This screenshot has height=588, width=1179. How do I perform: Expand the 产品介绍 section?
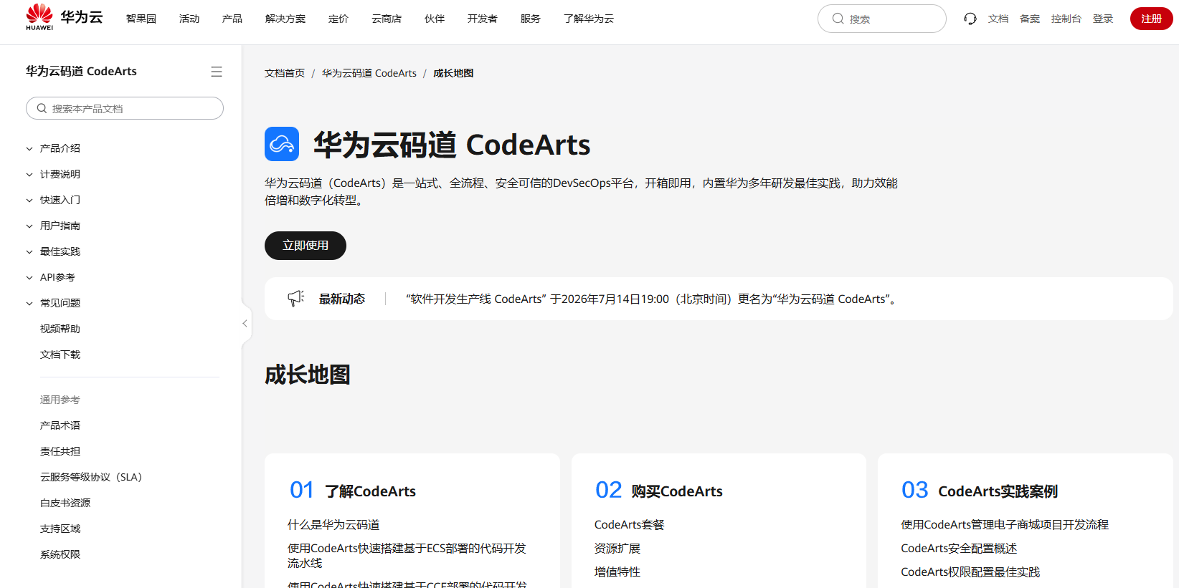(x=29, y=149)
